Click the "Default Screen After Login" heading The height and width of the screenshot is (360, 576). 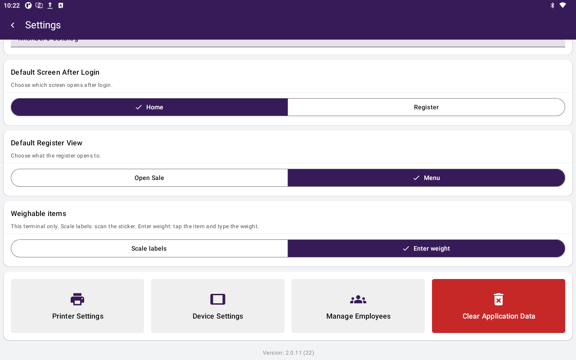(55, 72)
